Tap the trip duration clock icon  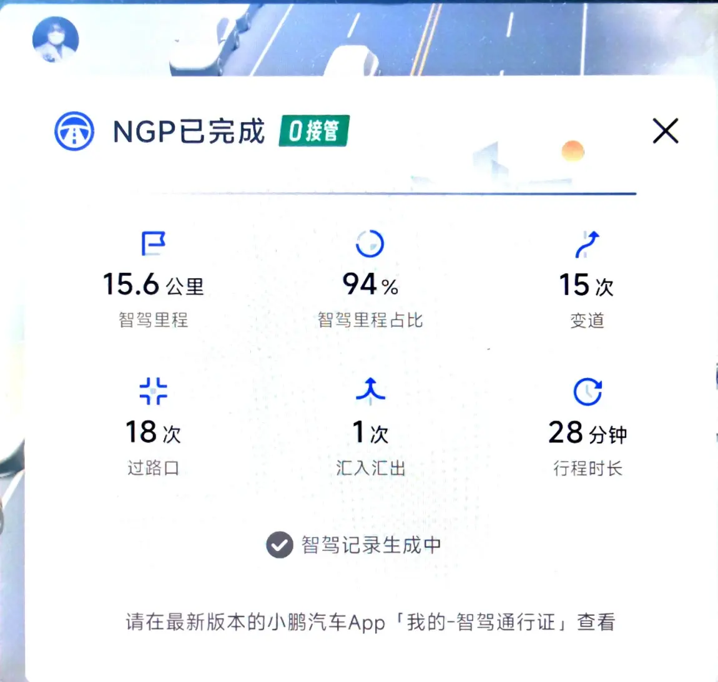tap(587, 392)
